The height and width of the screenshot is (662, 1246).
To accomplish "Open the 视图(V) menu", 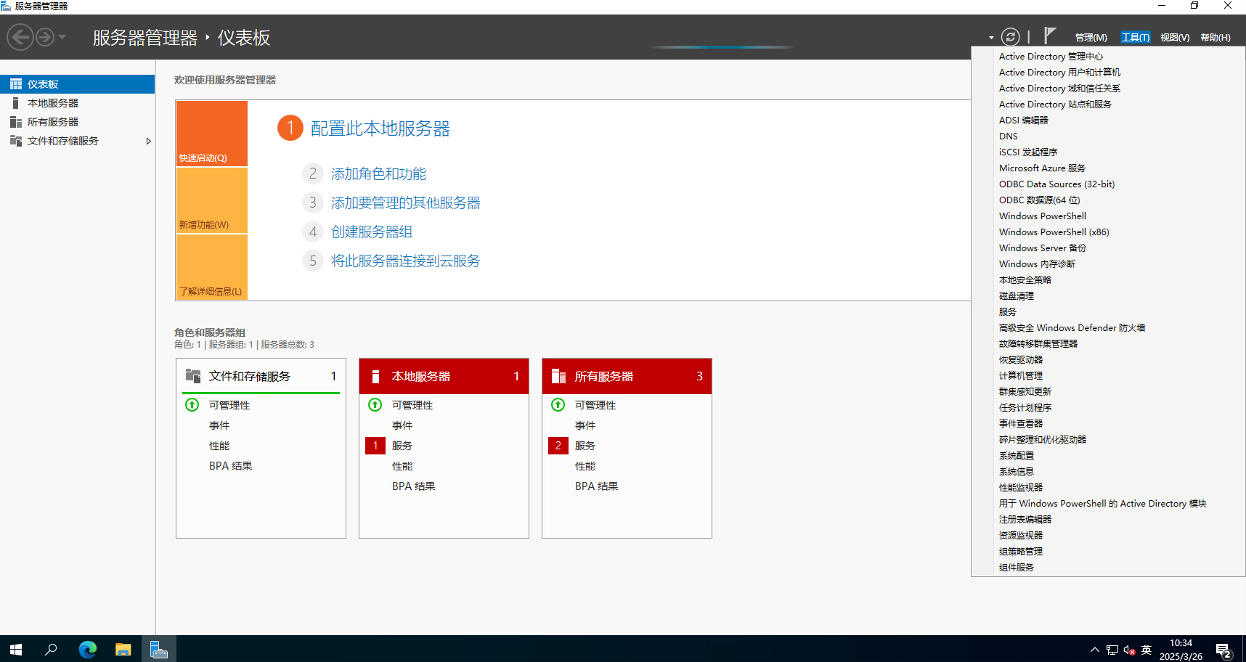I will coord(1175,38).
